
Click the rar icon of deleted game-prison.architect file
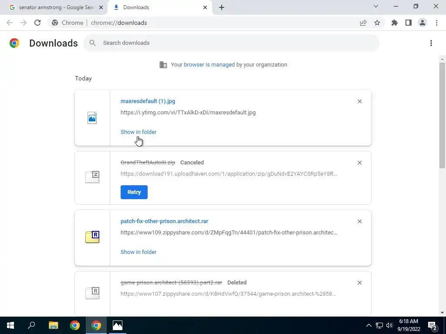pos(92,293)
